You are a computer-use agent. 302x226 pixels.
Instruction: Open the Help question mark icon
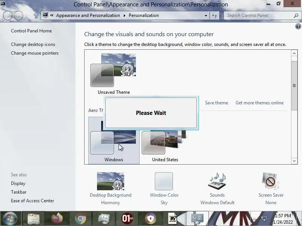tap(298, 26)
